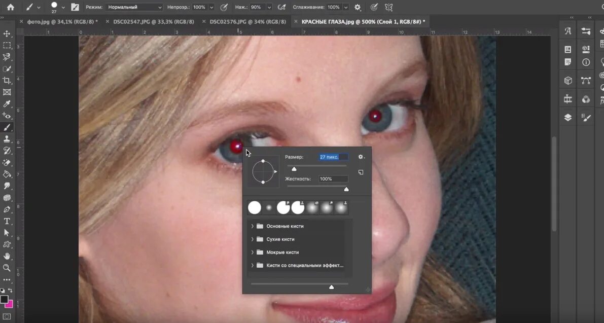Select the Clone Stamp tool
This screenshot has width=604, height=323.
pos(7,139)
